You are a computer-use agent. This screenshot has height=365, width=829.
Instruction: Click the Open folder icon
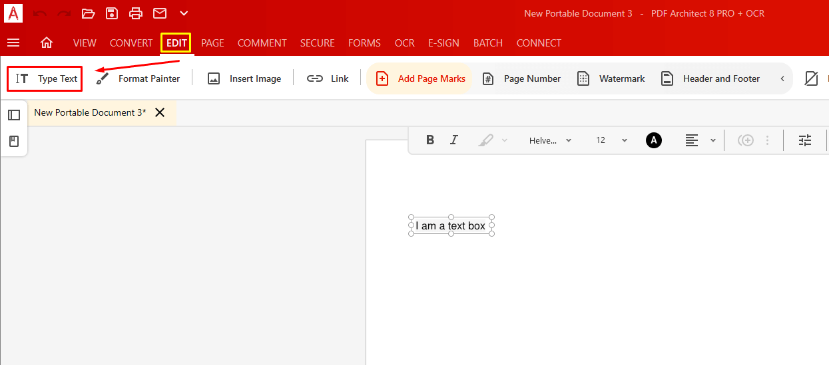click(x=88, y=13)
